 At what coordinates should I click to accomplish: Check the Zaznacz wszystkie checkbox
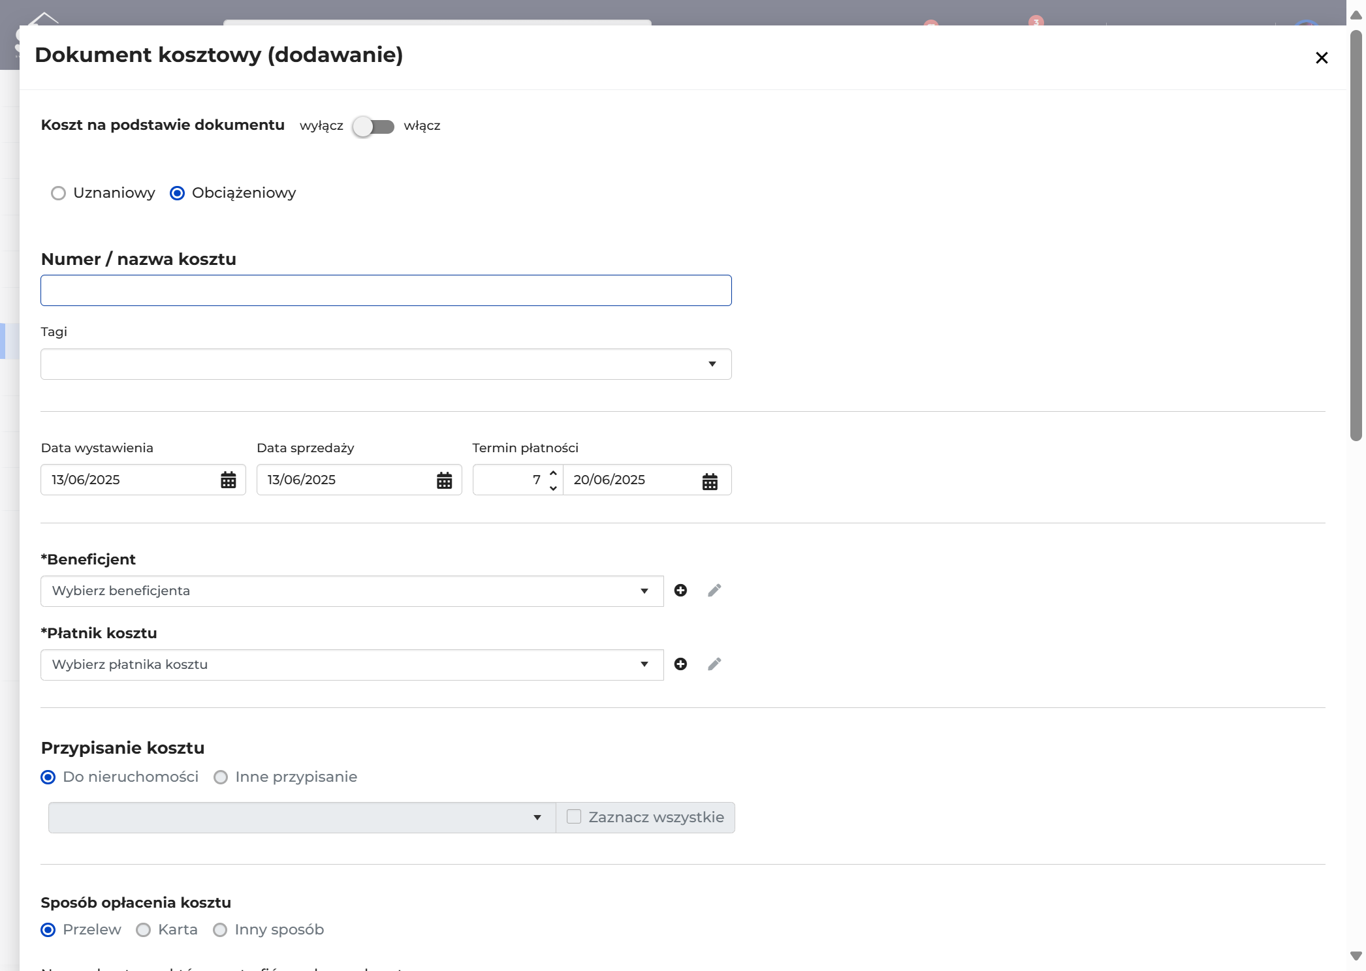574,817
